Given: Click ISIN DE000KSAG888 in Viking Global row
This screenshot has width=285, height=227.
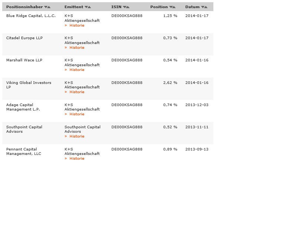Looking at the screenshot, I should (x=127, y=83).
